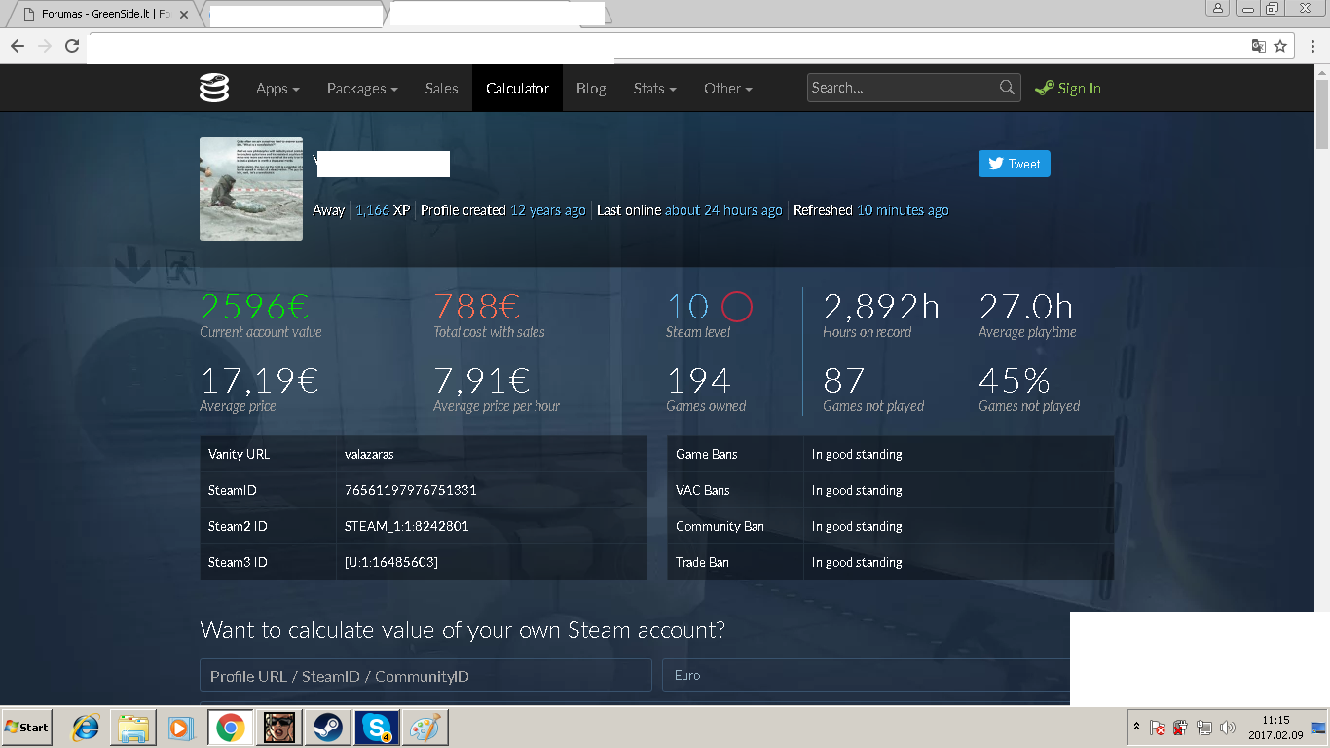The height and width of the screenshot is (748, 1330).
Task: Click the Steam level 10 badge circle
Action: coord(737,307)
